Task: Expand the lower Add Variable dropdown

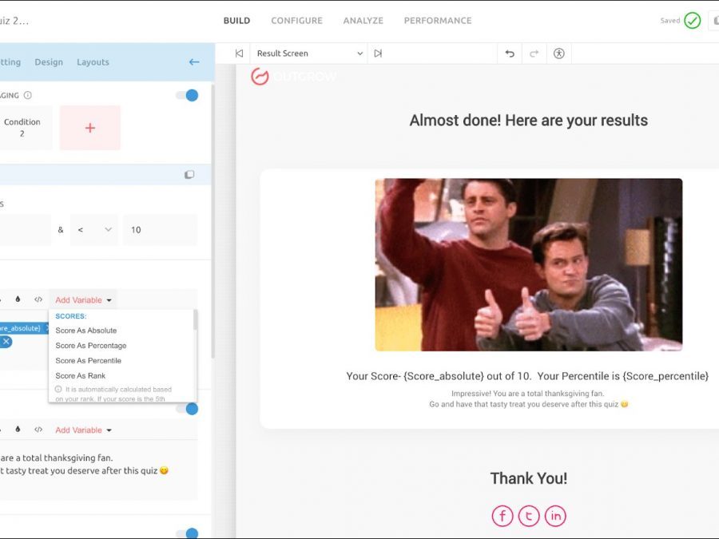Action: click(83, 430)
